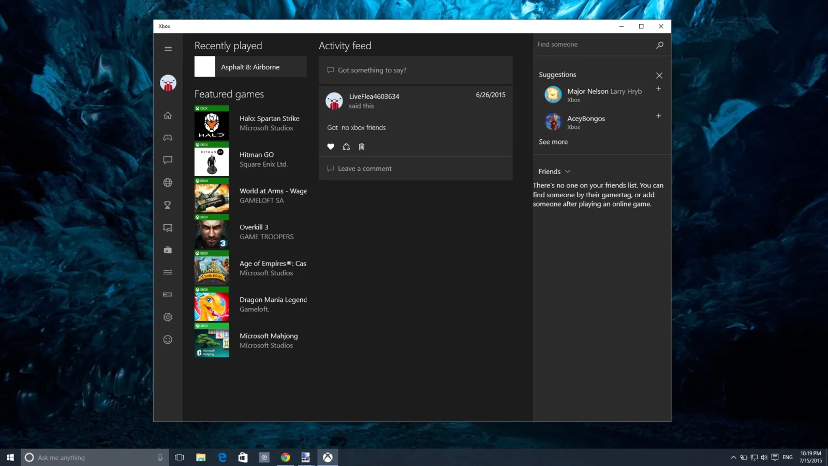This screenshot has height=466, width=828.
Task: Open My games controller icon
Action: [x=168, y=138]
